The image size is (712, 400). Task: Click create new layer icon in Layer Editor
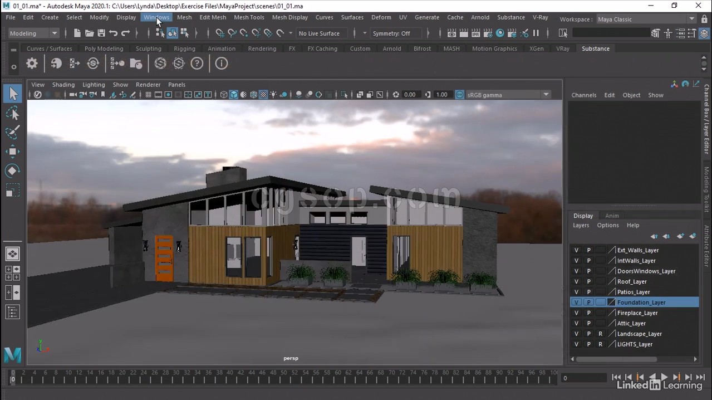(x=680, y=236)
